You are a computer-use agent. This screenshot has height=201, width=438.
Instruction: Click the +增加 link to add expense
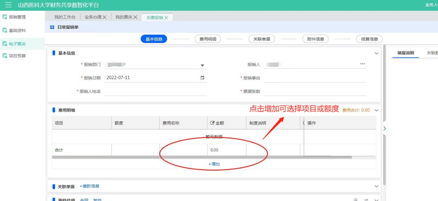pyautogui.click(x=214, y=164)
